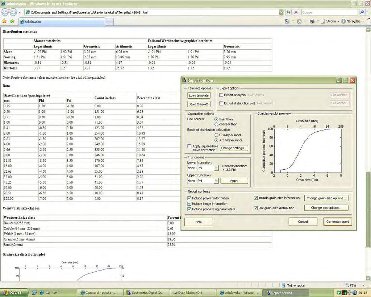371x297 pixels.
Task: Show more toolbar commands with the chevron
Action: click(x=368, y=20)
